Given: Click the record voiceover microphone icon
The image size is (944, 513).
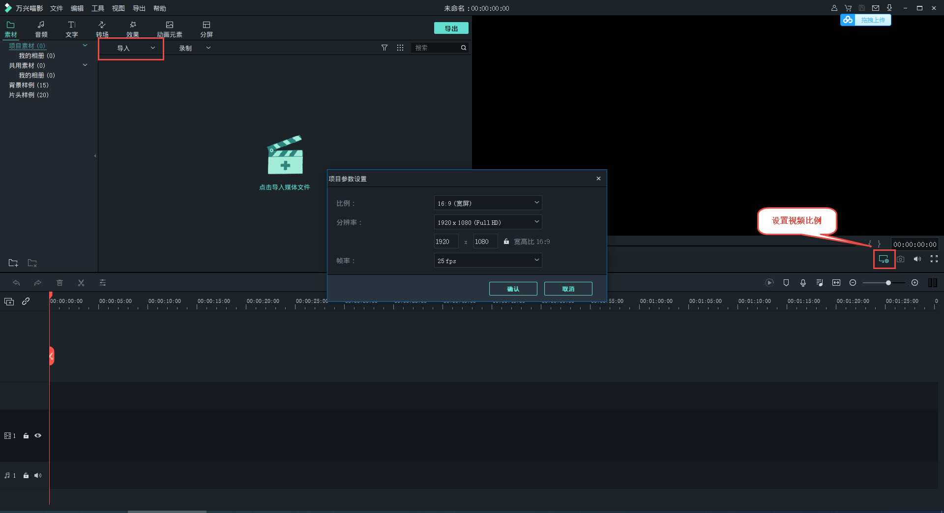Looking at the screenshot, I should (x=803, y=283).
